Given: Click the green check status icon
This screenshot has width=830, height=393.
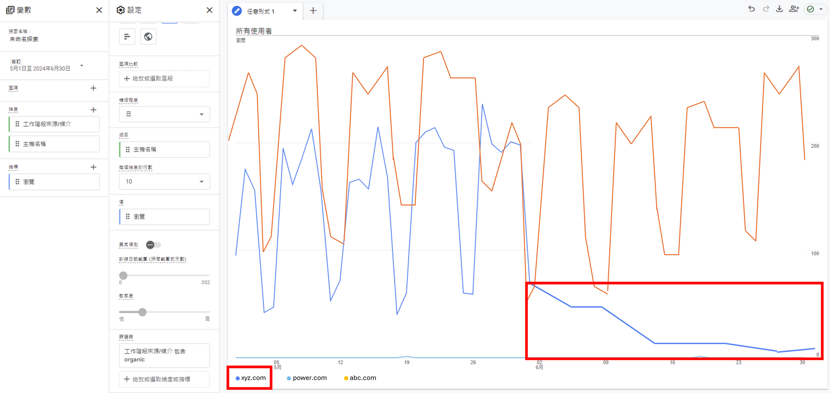Looking at the screenshot, I should [810, 9].
